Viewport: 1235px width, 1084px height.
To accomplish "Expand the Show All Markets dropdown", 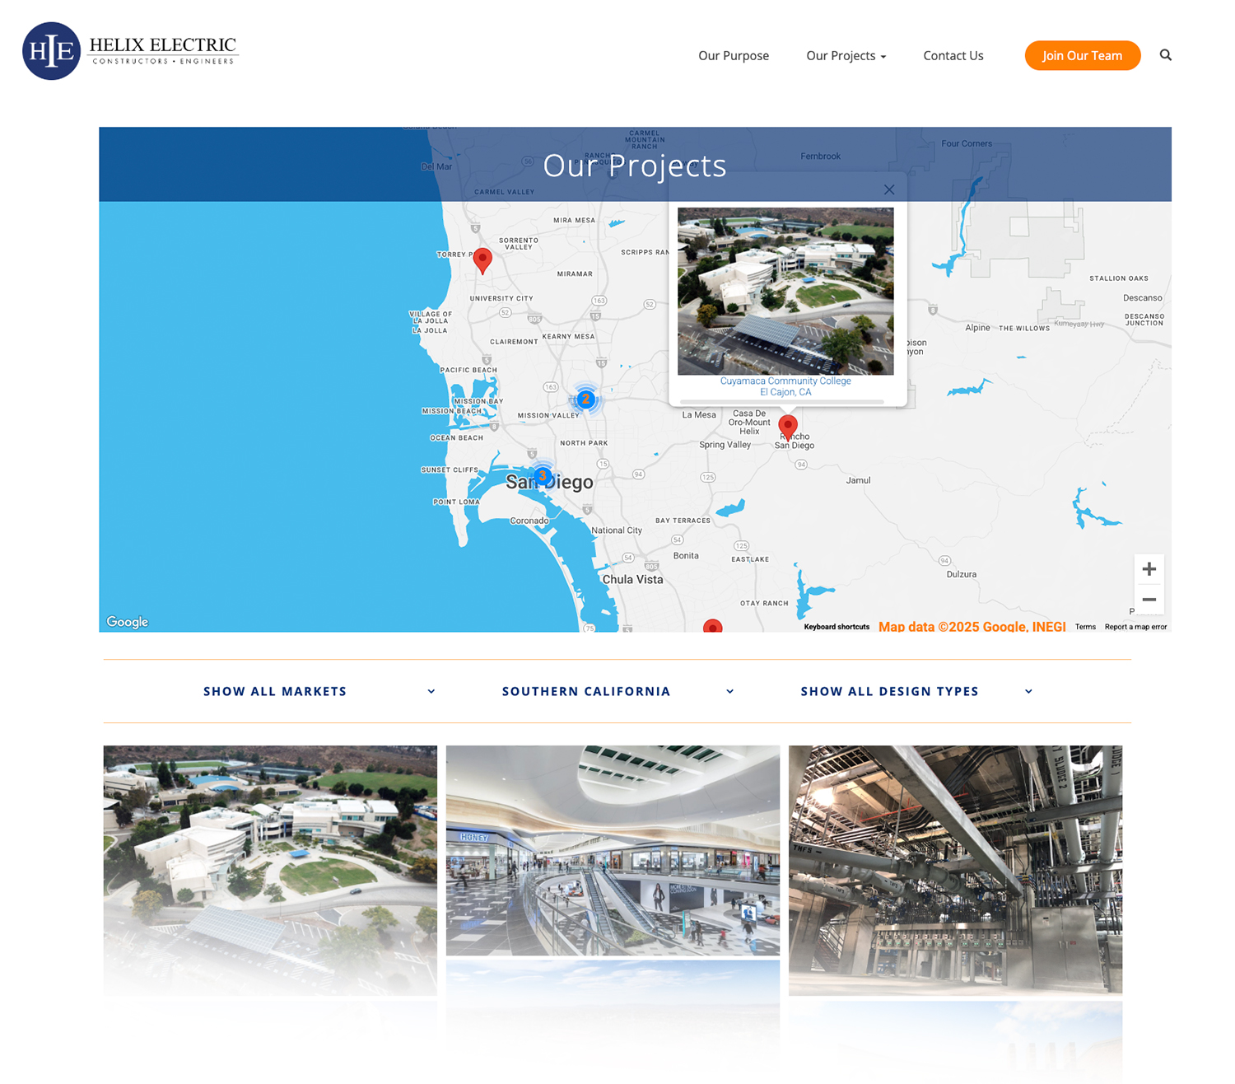I will coord(319,691).
